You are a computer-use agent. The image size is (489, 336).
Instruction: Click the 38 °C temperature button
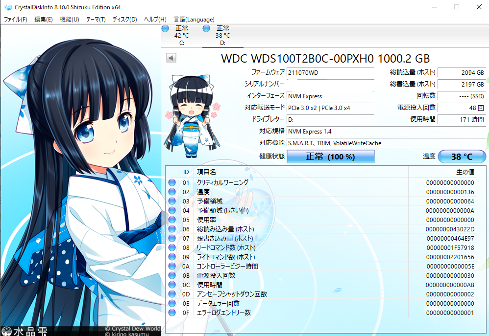(x=462, y=157)
